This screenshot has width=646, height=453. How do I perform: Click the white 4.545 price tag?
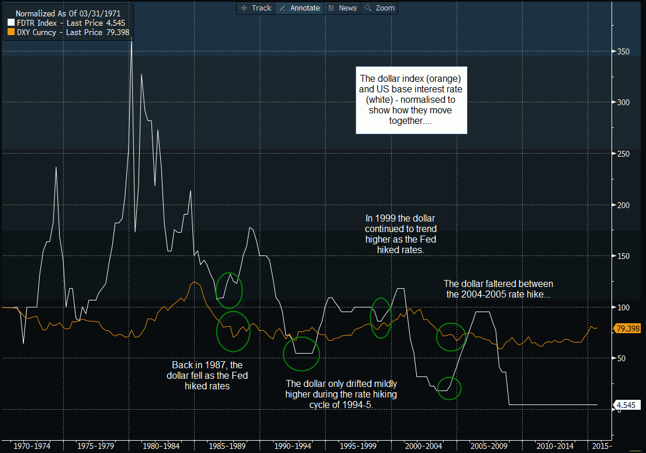[627, 404]
